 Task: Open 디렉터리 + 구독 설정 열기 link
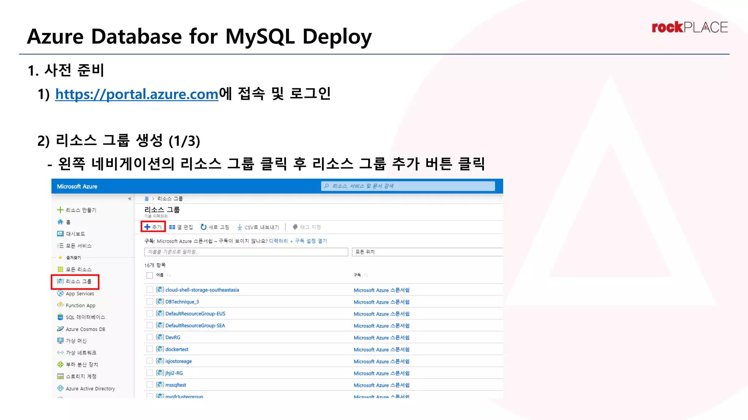298,241
